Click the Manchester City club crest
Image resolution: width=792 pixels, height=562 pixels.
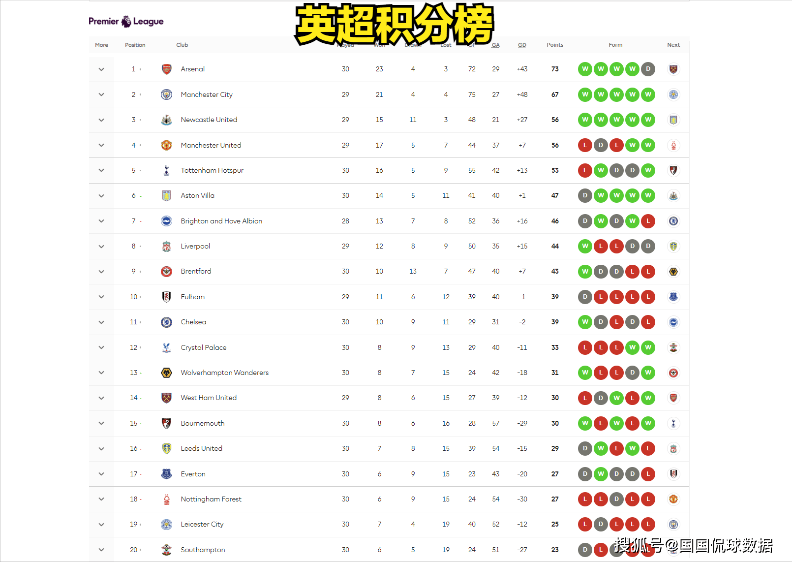[167, 94]
